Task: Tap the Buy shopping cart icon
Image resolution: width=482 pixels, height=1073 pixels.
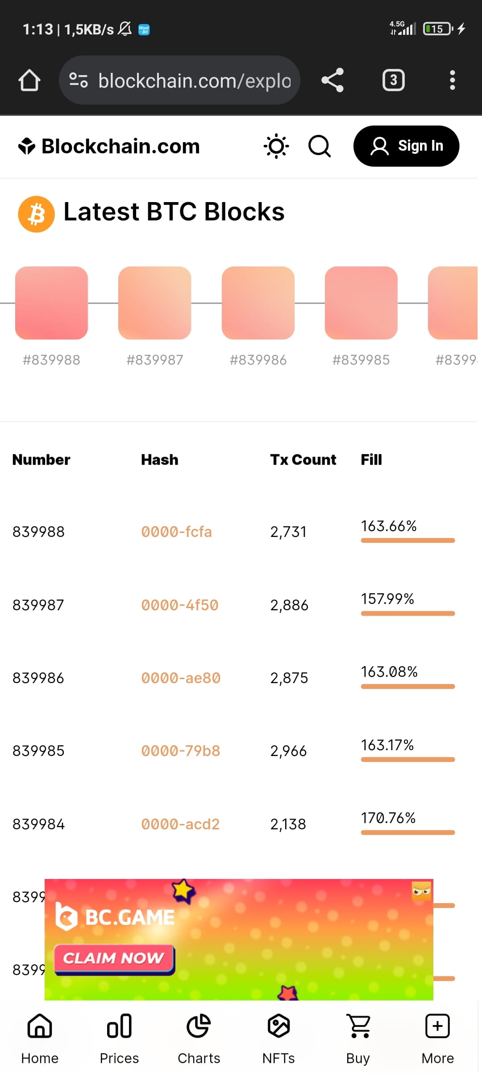Action: pos(358,1026)
